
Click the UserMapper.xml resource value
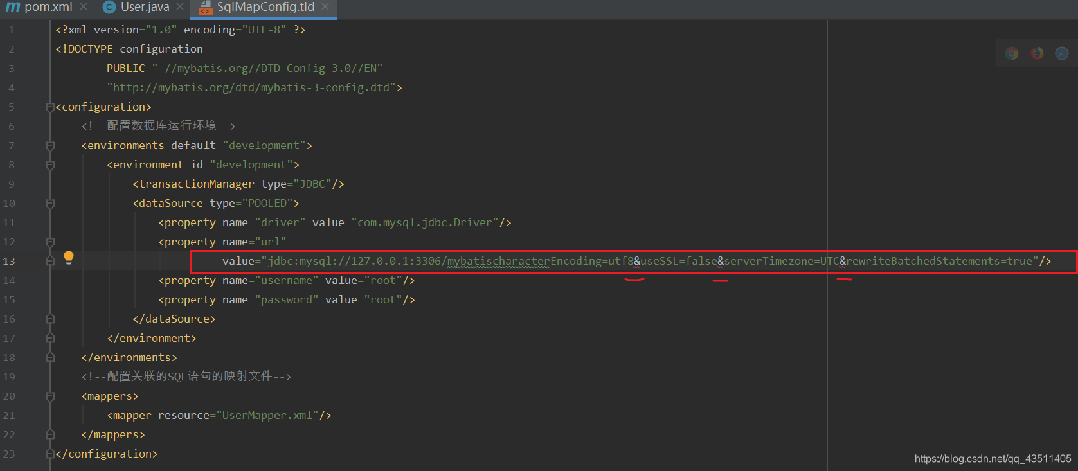tap(267, 415)
